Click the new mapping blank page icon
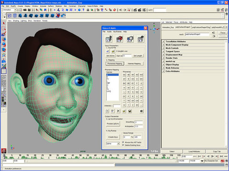The image size is (229, 171). pos(107,111)
